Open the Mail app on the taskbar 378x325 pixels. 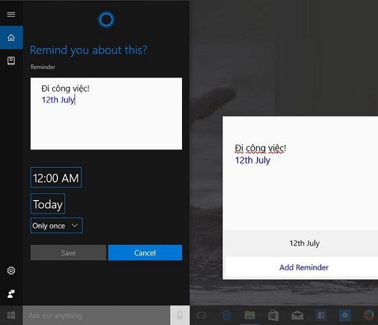click(x=297, y=316)
